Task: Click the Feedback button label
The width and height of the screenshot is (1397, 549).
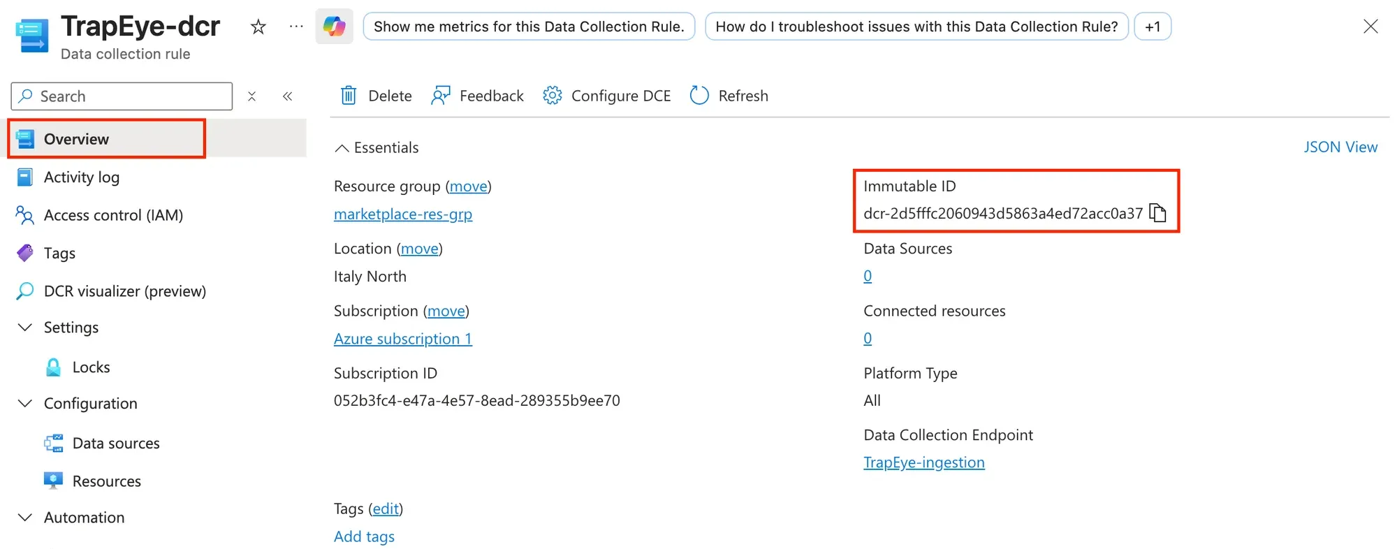Action: click(x=492, y=96)
